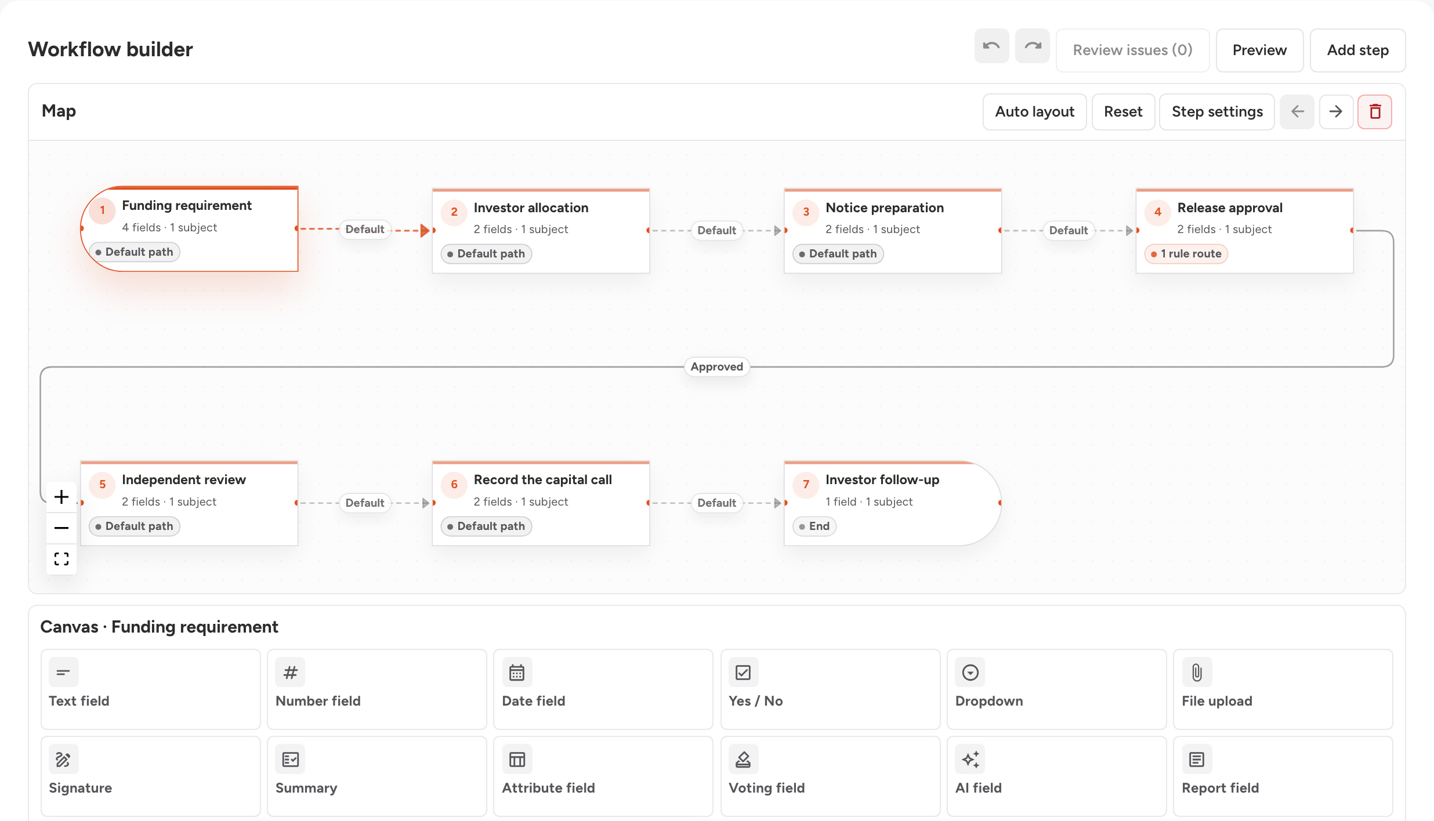1434x821 pixels.
Task: Add an Attribute field component
Action: pos(603,776)
